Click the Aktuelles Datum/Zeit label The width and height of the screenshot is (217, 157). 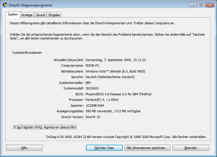pyautogui.click(x=69, y=60)
